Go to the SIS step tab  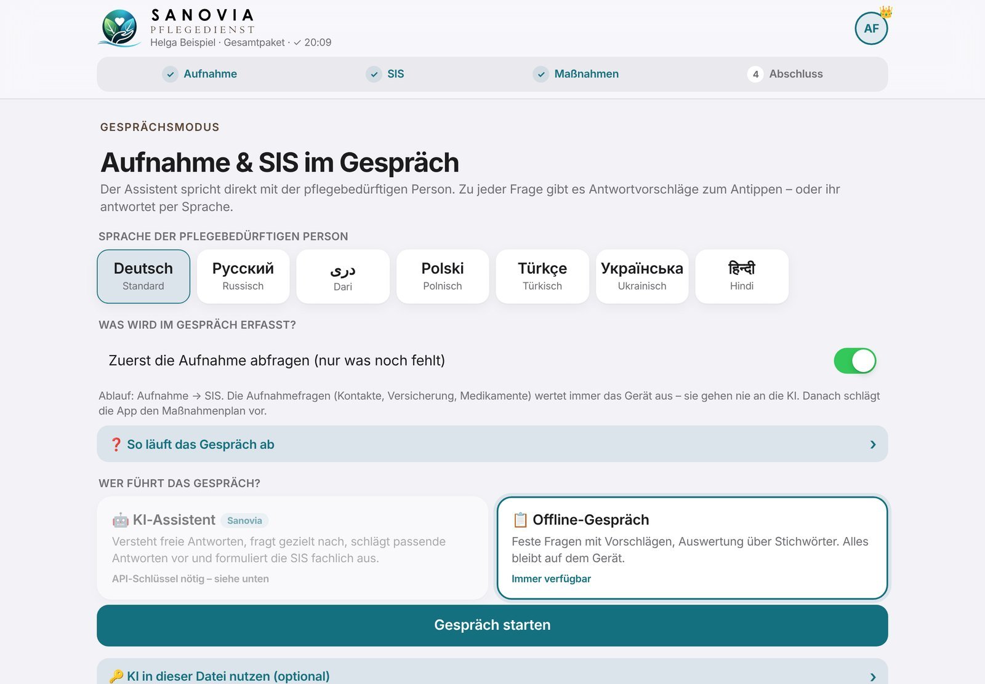pyautogui.click(x=385, y=74)
